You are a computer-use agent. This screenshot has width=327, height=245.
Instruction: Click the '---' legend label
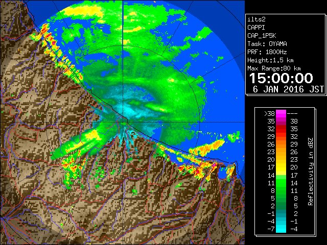coord(292,113)
